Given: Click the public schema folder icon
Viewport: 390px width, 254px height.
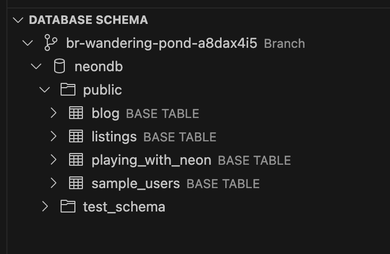Looking at the screenshot, I should click(67, 90).
